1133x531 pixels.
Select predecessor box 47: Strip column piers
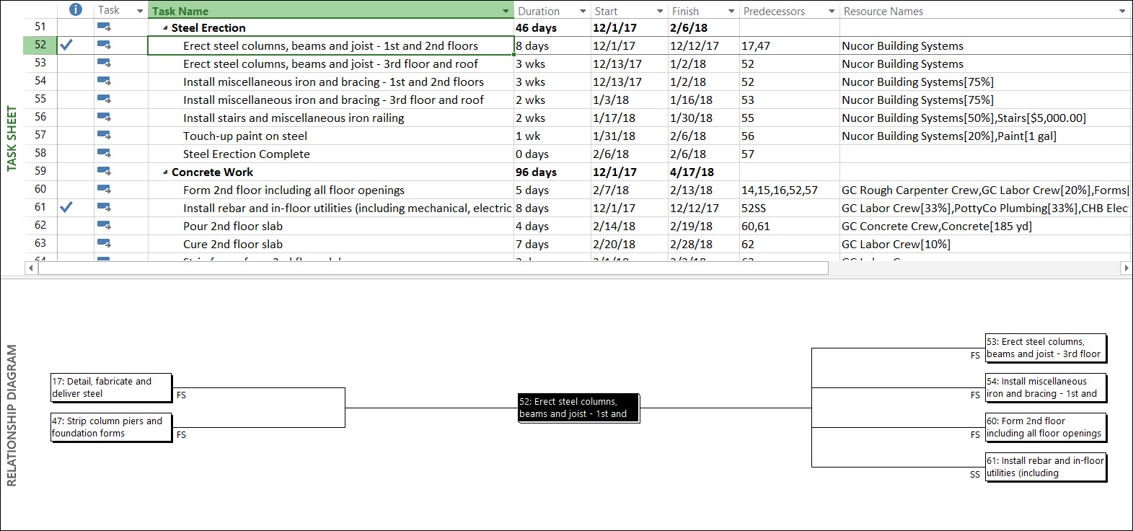[x=111, y=427]
